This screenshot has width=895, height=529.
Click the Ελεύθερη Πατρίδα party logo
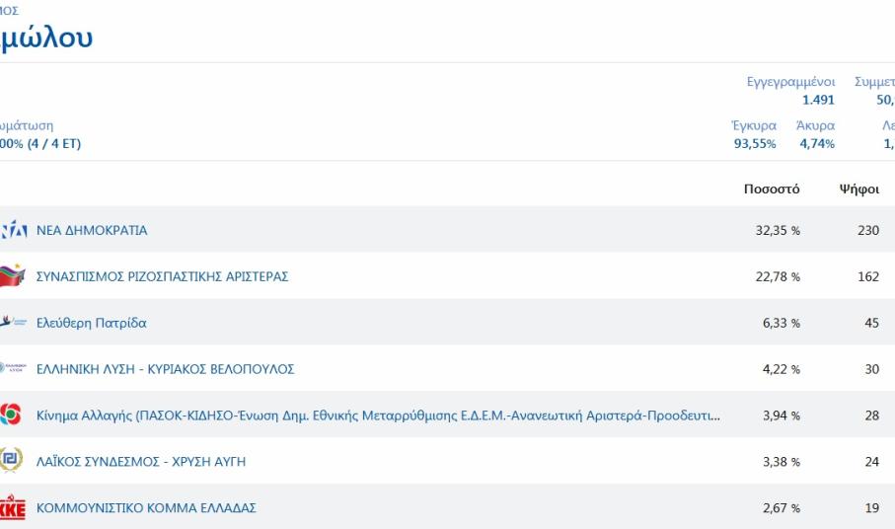[13, 323]
